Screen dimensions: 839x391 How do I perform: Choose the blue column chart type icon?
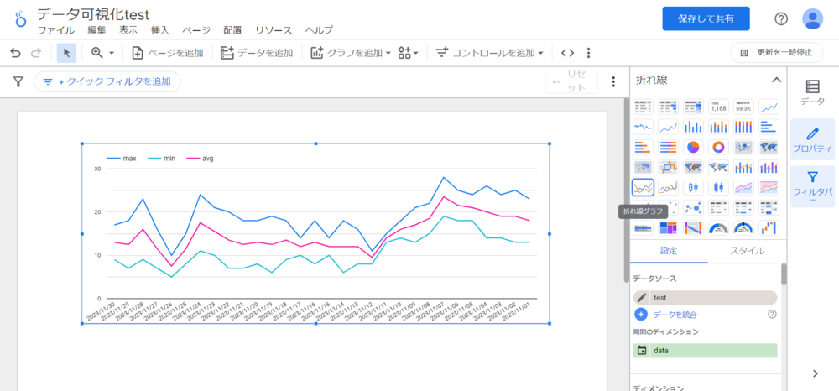pyautogui.click(x=694, y=127)
